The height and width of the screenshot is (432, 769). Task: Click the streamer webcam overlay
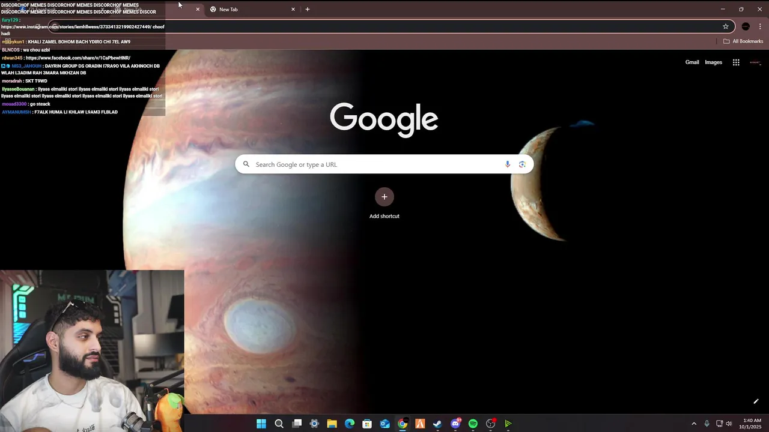[92, 351]
